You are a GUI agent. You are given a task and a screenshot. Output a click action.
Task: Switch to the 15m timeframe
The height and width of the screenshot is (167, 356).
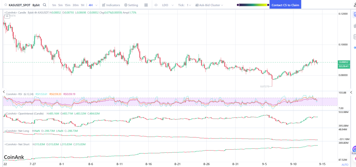[67, 5]
